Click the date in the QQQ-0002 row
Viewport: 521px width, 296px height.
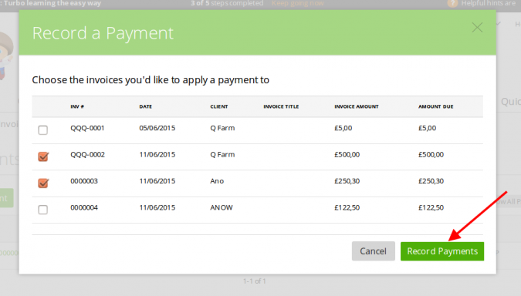tap(157, 155)
